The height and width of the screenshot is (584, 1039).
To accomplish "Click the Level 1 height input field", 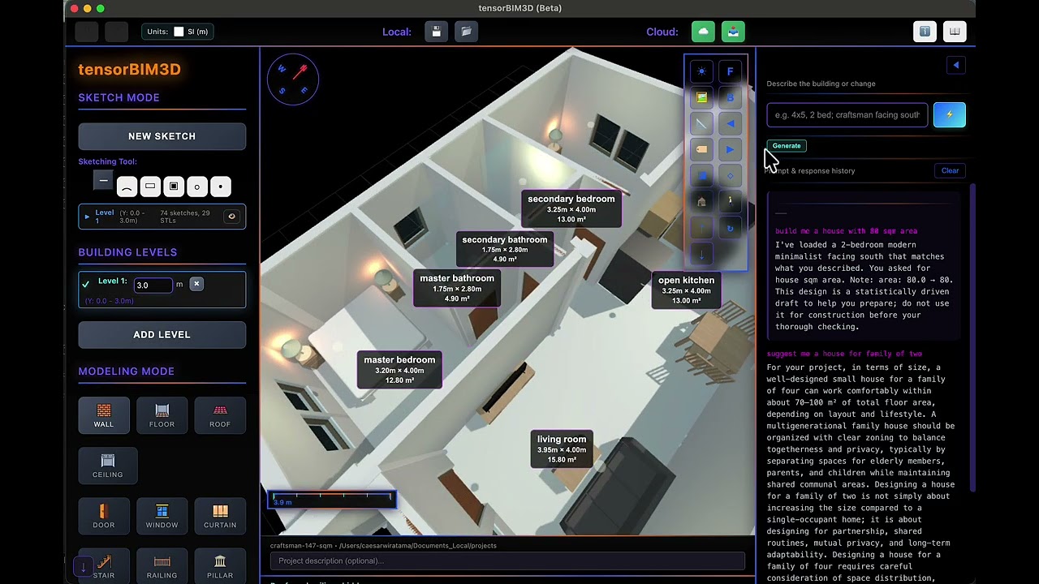I will pyautogui.click(x=153, y=285).
